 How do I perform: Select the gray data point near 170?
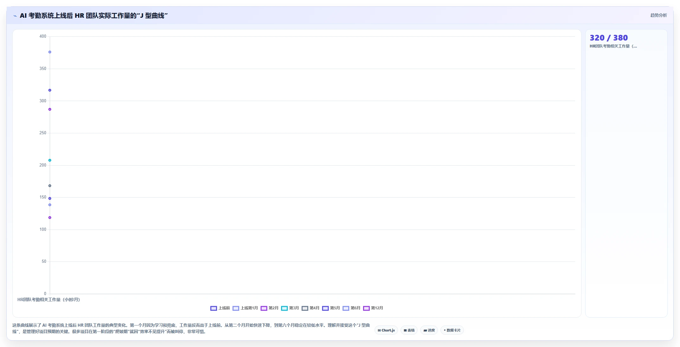[x=50, y=186]
